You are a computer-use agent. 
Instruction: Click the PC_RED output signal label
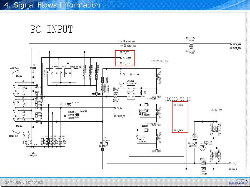point(126,52)
